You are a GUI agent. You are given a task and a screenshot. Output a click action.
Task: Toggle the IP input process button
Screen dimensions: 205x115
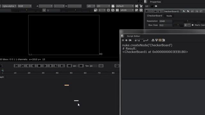(x=136, y=10)
